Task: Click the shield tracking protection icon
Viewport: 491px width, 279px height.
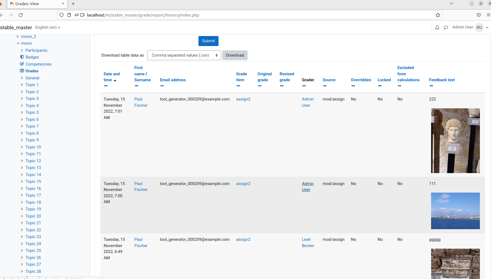Action: click(62, 15)
